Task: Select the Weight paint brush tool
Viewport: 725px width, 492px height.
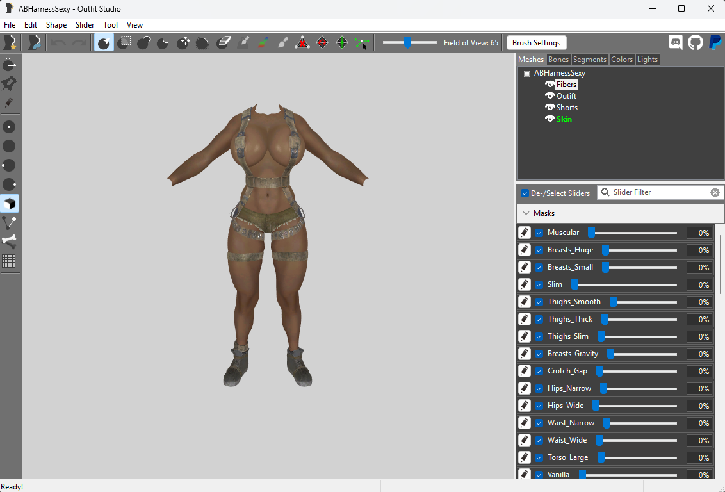Action: click(243, 42)
